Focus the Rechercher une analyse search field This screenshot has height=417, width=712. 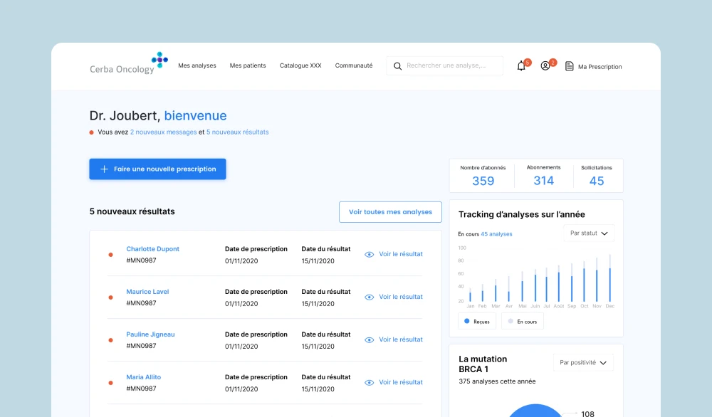(x=444, y=65)
